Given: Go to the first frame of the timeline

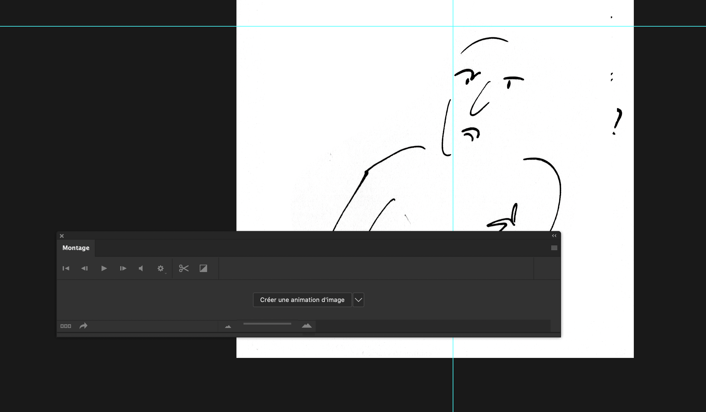Looking at the screenshot, I should coord(66,268).
